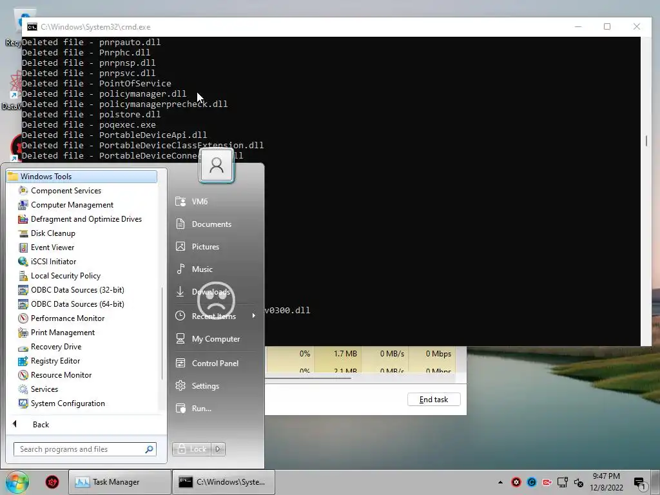Image resolution: width=660 pixels, height=495 pixels.
Task: Open Services console
Action: click(44, 389)
